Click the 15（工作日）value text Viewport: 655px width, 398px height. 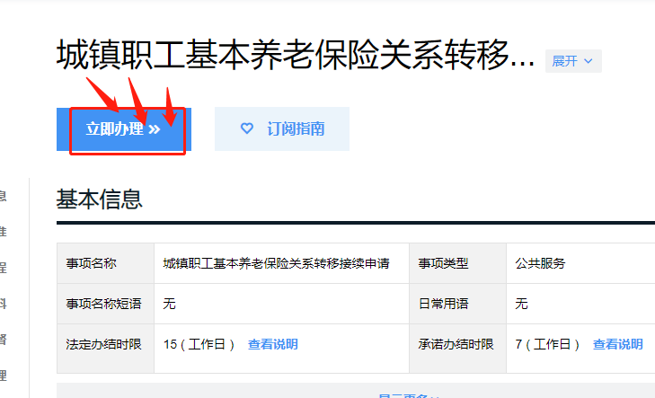[199, 344]
